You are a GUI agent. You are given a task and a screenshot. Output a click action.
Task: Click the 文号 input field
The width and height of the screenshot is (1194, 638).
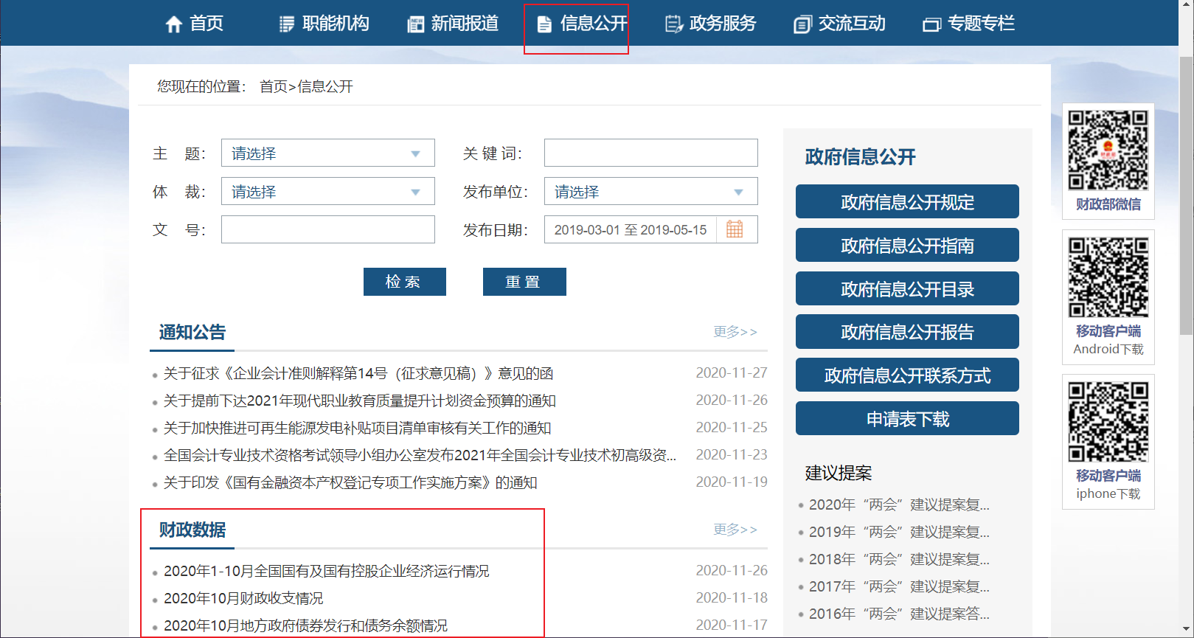point(328,229)
